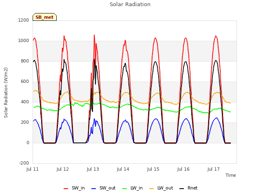This screenshot has width=261, height=196.
Task: Click the Time axis label
Action: (x=231, y=175)
